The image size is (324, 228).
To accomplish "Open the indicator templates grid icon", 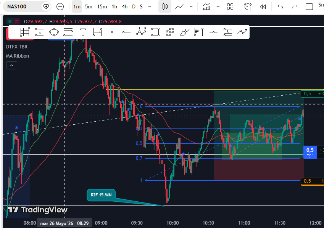I will tap(230, 6).
